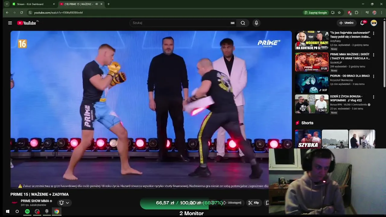Open the Chrome tab search dropdown
The image size is (386, 217).
7,4
